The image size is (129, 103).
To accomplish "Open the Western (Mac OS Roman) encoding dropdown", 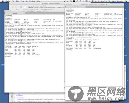I will click(x=31, y=102).
